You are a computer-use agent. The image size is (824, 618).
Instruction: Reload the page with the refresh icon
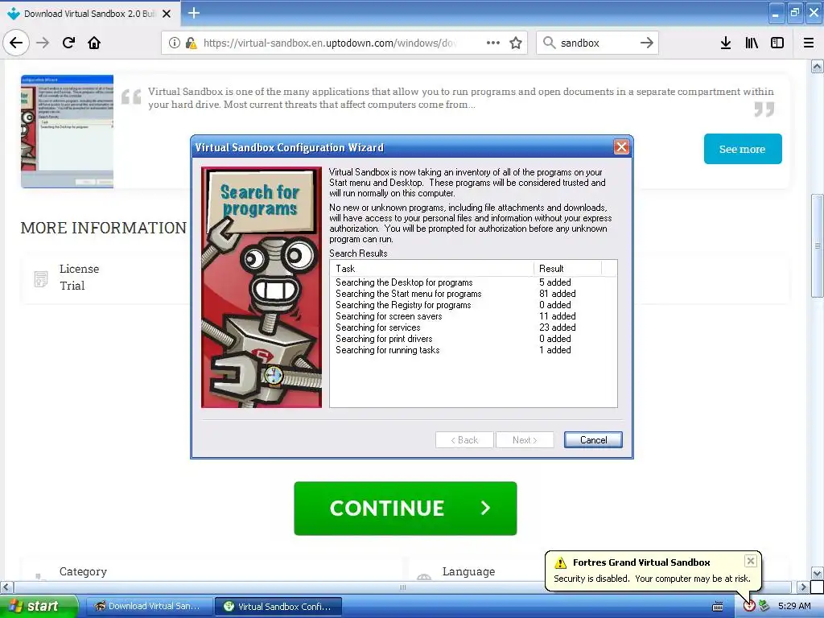click(68, 43)
